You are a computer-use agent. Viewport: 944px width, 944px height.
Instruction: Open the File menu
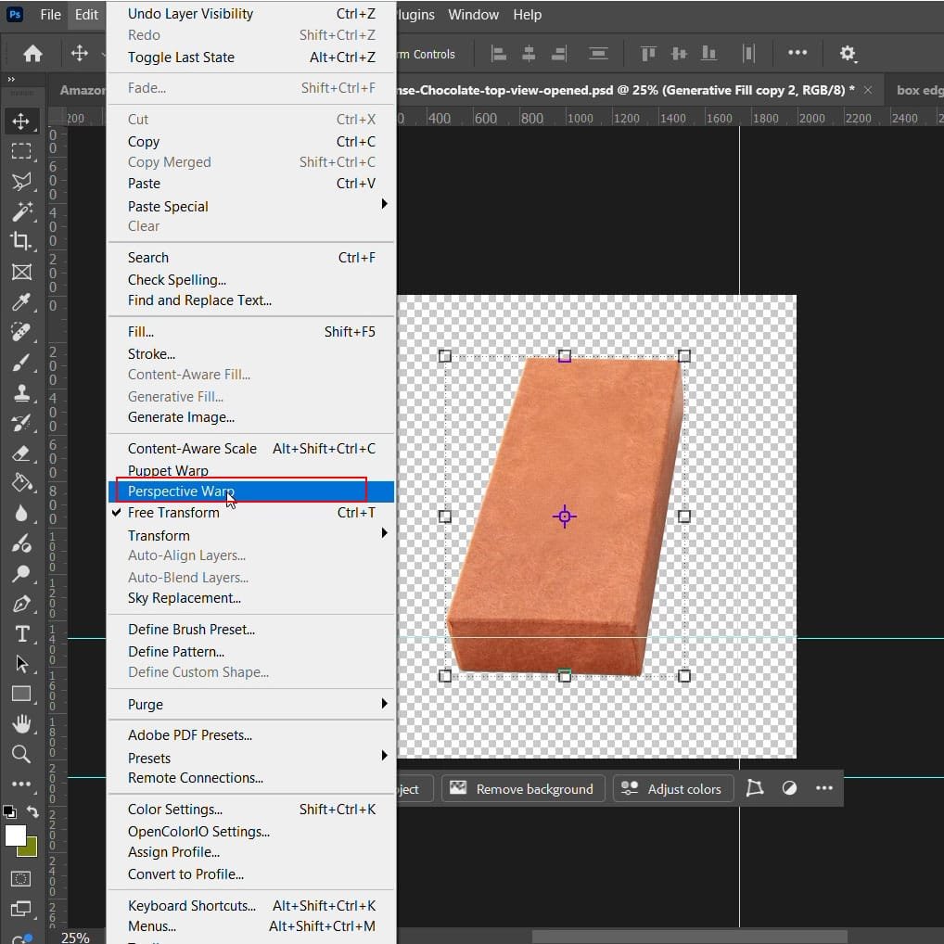click(51, 15)
